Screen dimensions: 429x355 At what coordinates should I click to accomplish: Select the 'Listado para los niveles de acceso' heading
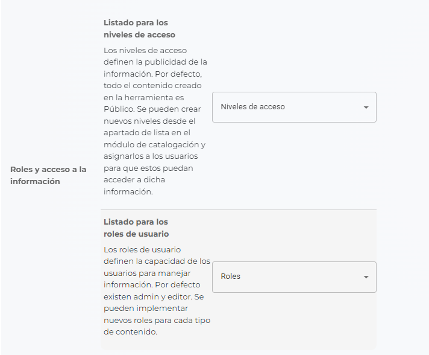[139, 28]
